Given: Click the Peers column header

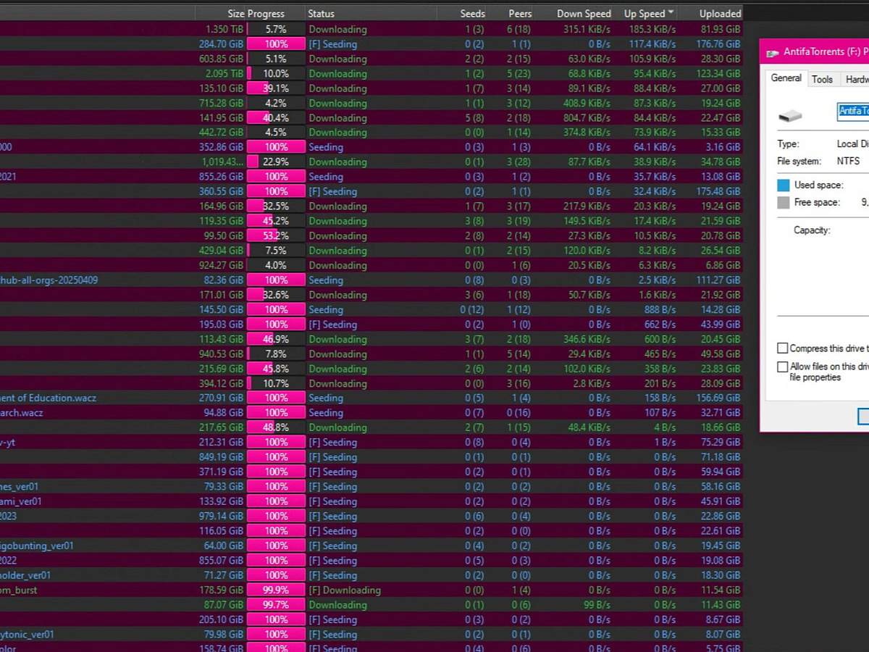Looking at the screenshot, I should coord(520,14).
